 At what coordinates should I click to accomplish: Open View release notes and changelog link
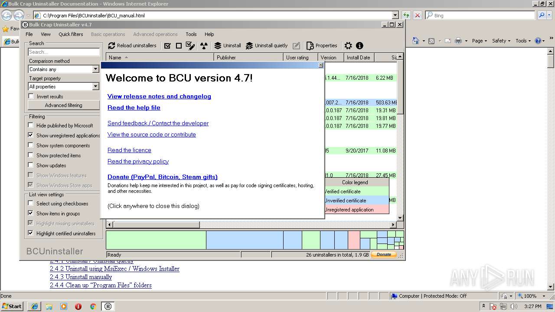[x=159, y=96]
